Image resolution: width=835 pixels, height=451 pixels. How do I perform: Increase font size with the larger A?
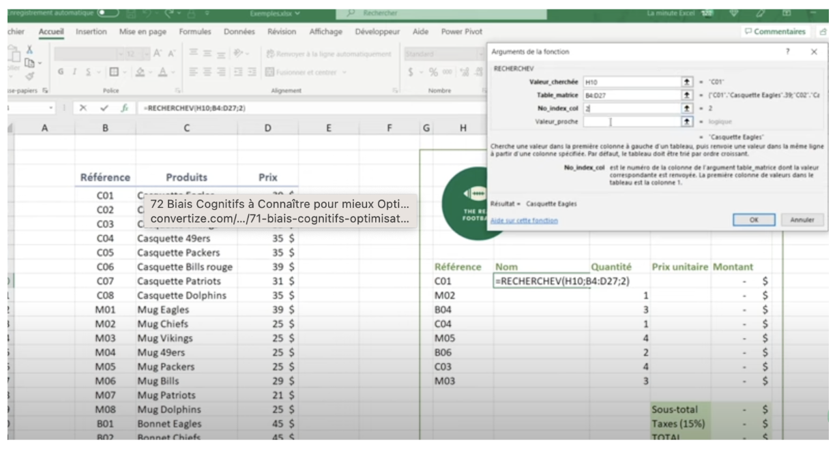[x=157, y=55]
